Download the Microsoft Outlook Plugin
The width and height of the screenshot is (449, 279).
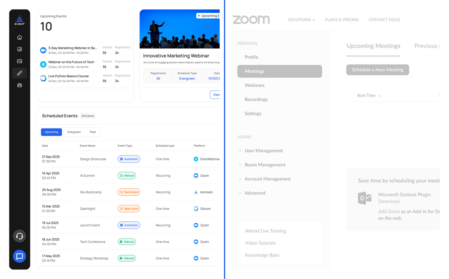389,201
